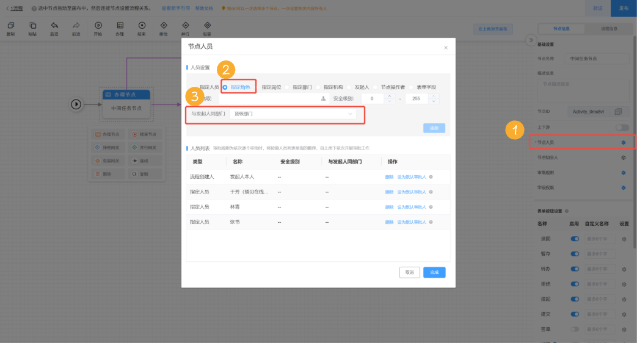Screen dimensions: 637x343
Task: Click the 发布 publish button
Action: [624, 8]
